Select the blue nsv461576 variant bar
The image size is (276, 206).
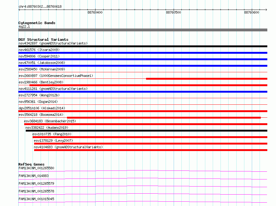tap(143, 53)
